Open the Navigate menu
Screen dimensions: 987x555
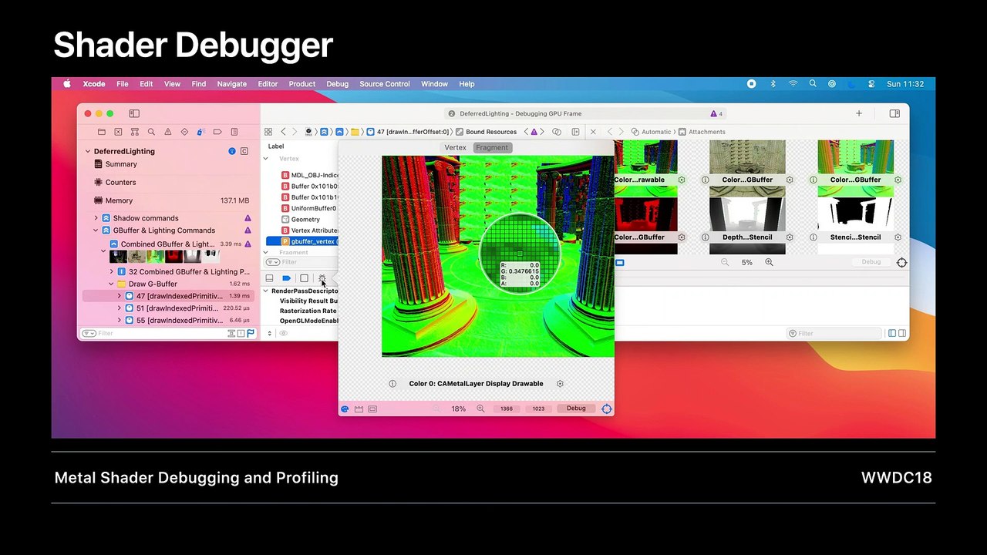pyautogui.click(x=232, y=84)
